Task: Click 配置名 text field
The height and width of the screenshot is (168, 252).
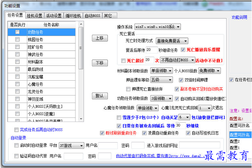Action: point(240,126)
